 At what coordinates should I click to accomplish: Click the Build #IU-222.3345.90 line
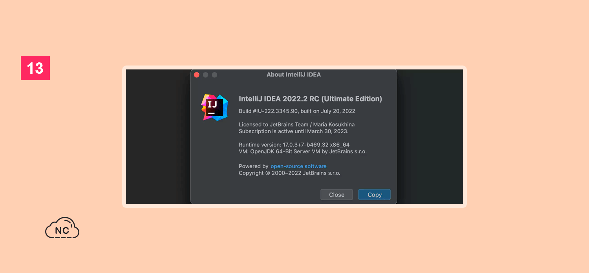pos(297,111)
